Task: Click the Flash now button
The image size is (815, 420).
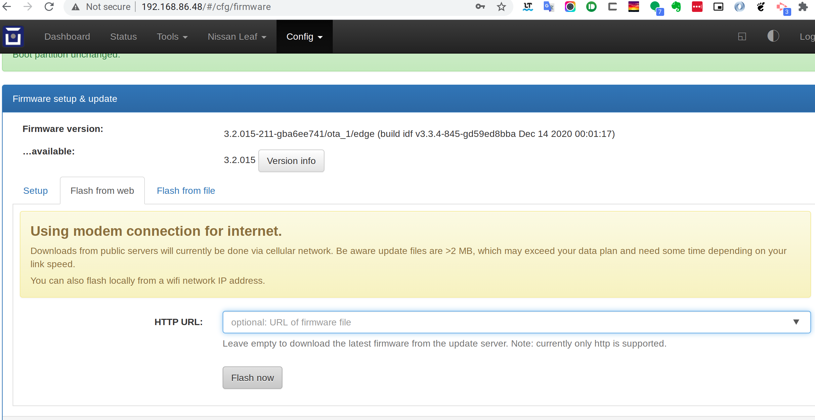Action: point(252,377)
